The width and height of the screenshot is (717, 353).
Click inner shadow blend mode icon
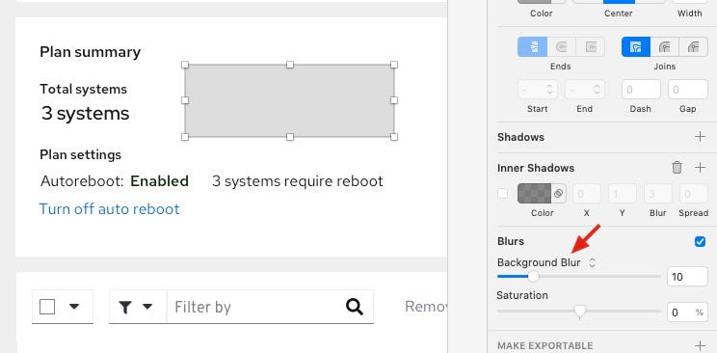click(x=558, y=194)
